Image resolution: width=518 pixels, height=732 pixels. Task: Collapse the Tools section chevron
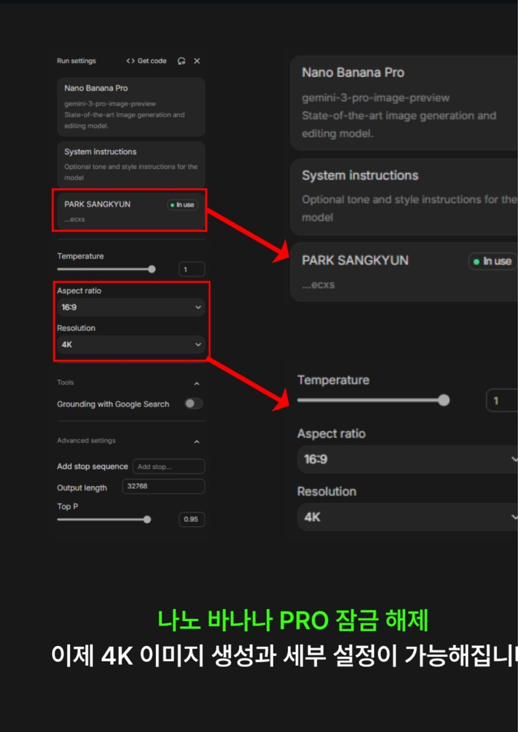point(197,383)
